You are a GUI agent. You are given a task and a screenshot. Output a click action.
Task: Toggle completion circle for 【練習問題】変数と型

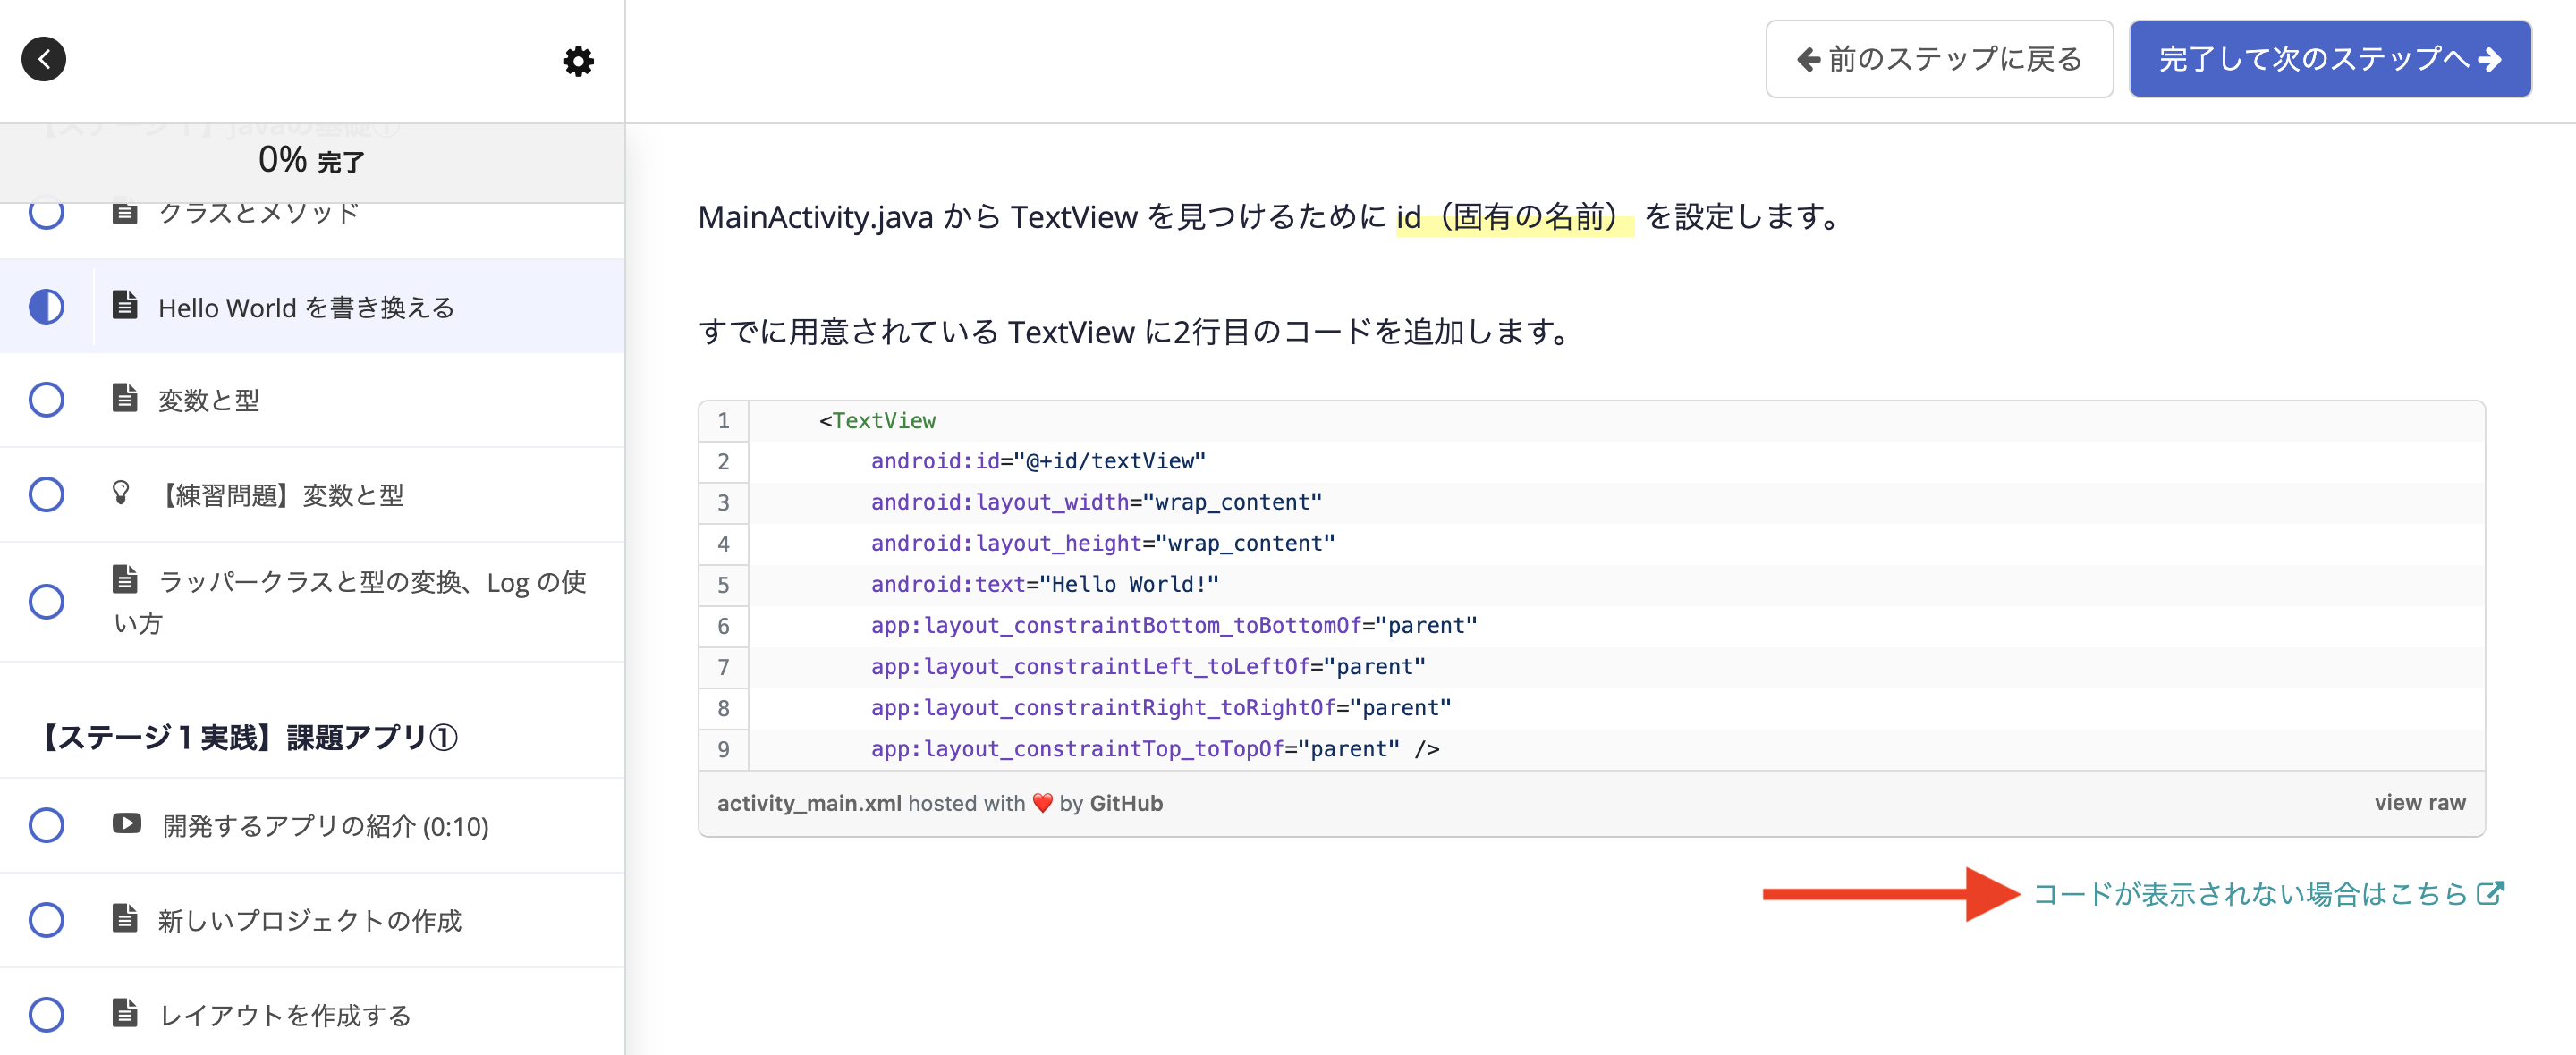pos(46,494)
